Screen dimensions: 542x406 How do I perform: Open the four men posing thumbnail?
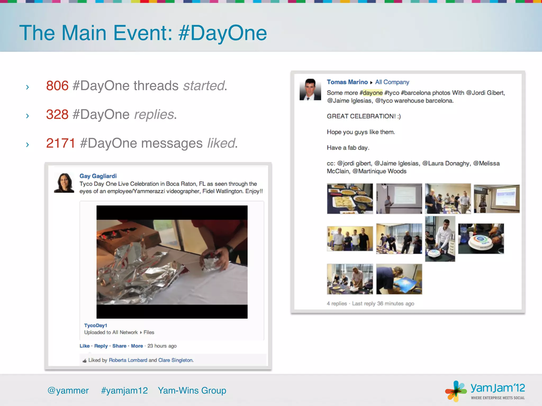(x=350, y=238)
